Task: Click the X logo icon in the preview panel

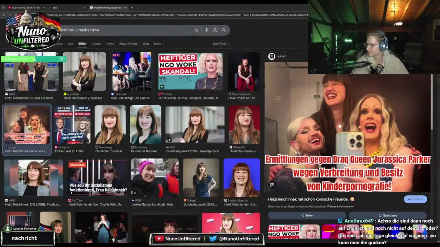Action: pos(272,56)
